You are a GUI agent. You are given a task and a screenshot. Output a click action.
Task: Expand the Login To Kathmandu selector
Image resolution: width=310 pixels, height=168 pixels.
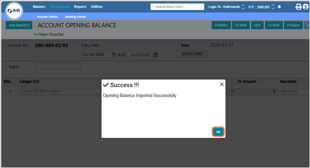point(243,7)
